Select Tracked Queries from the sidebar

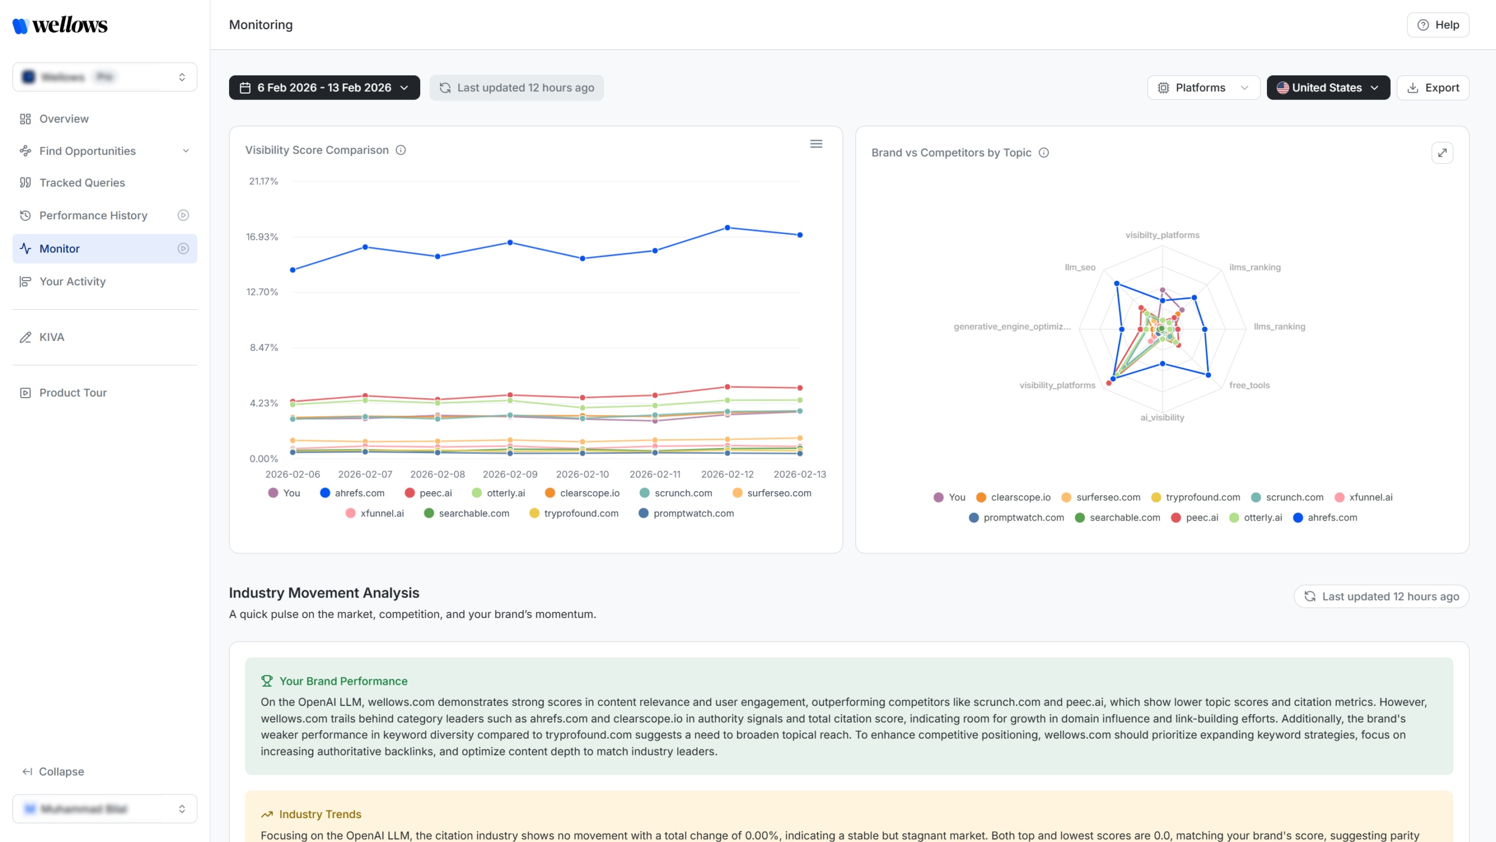tap(82, 182)
